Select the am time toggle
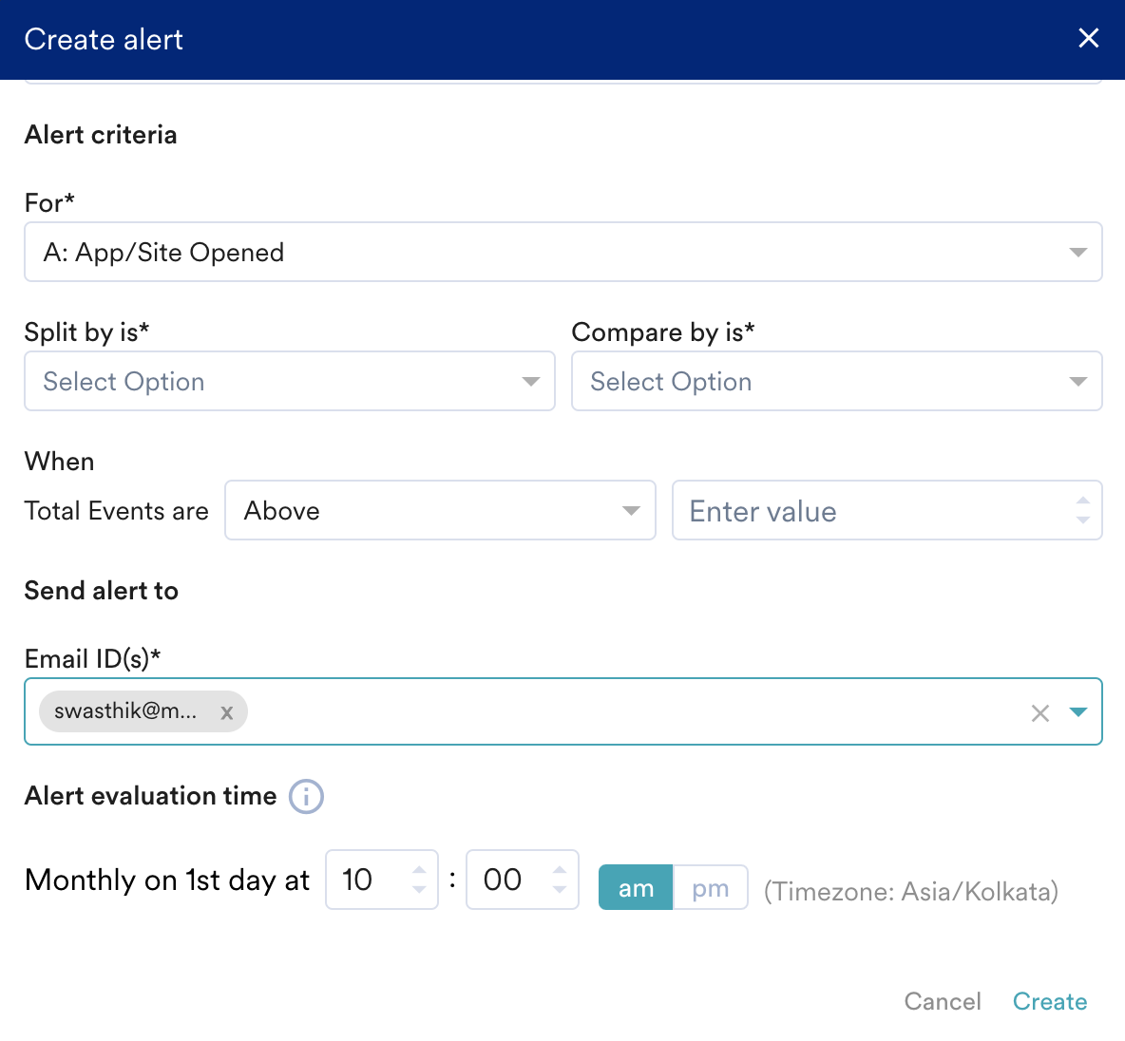Image resolution: width=1125 pixels, height=1041 pixels. coord(636,888)
